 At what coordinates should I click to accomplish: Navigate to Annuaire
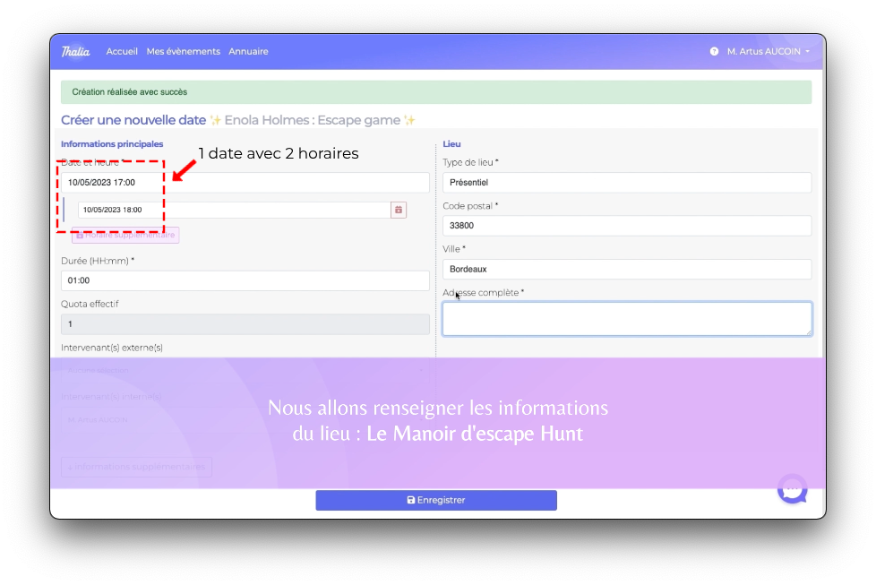click(248, 51)
